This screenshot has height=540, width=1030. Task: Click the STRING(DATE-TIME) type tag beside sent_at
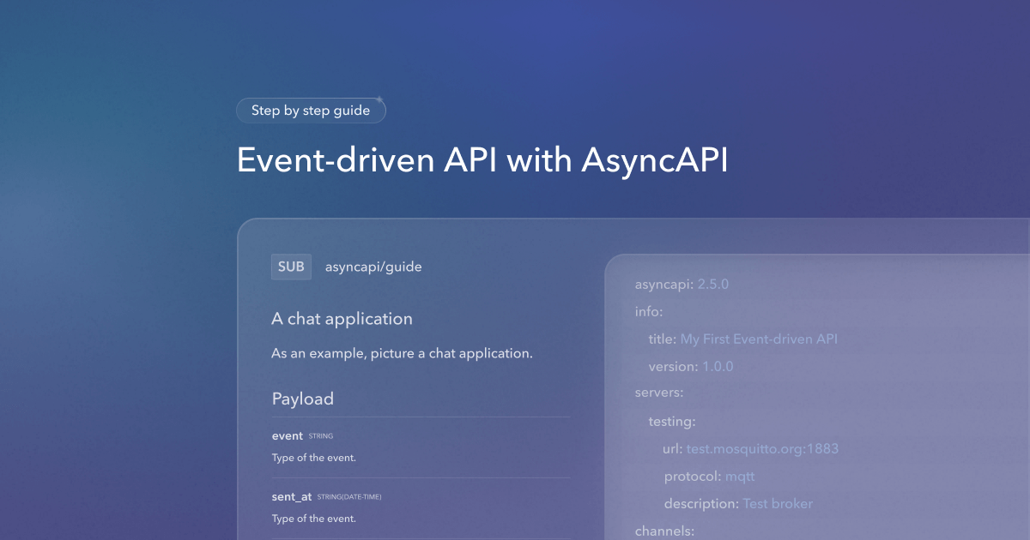[348, 496]
